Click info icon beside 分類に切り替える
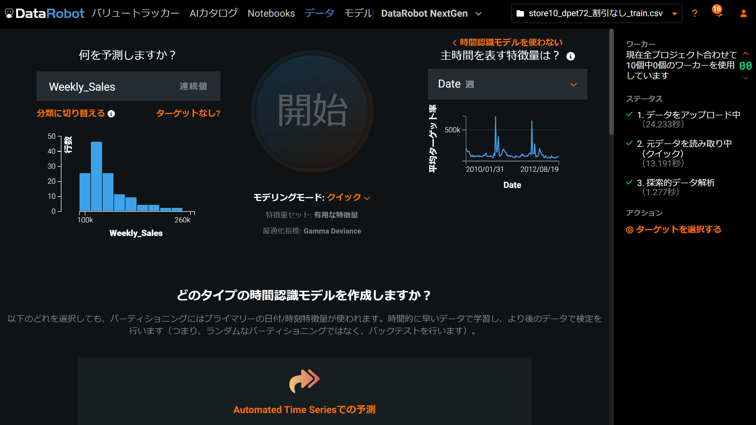 (x=111, y=114)
